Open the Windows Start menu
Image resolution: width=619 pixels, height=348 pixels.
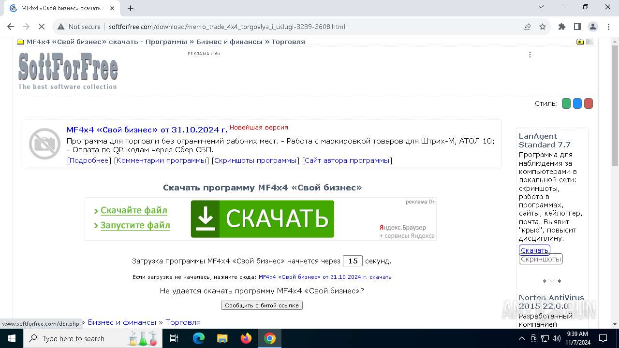[12, 338]
